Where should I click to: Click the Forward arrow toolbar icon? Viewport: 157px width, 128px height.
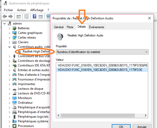[x=11, y=16]
